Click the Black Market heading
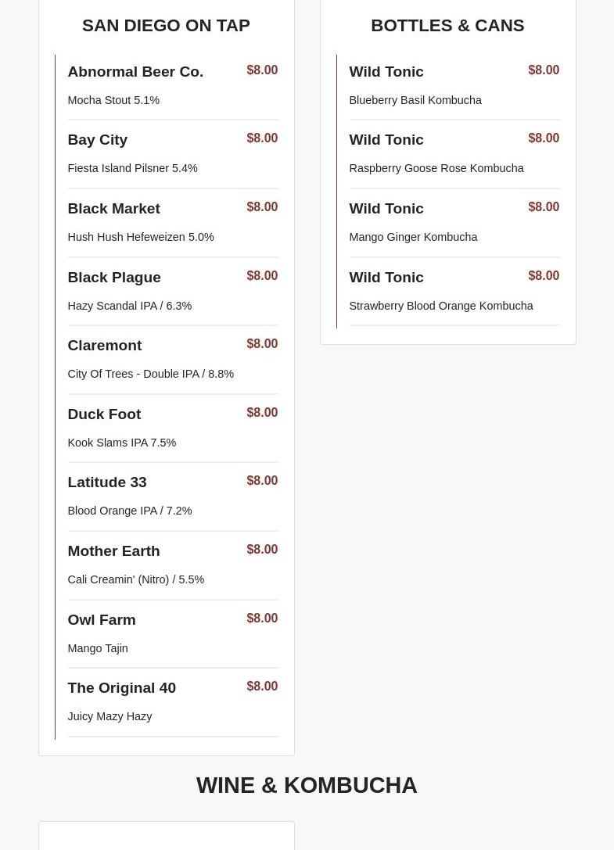614x850 pixels. coord(113,209)
